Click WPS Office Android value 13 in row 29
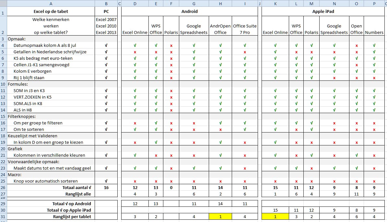The image size is (387, 222). pos(156,204)
